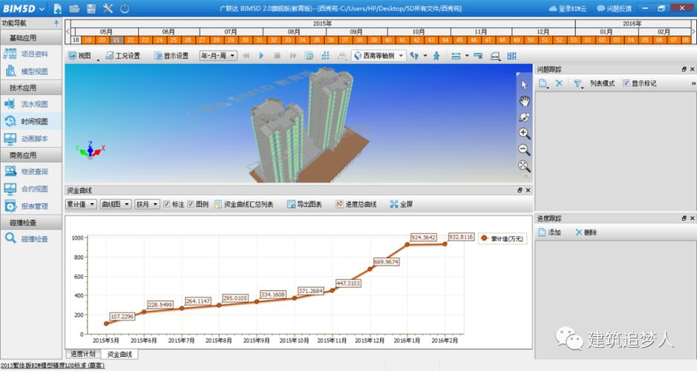Click the filter funnel icon in 问题跟踪

coord(577,84)
